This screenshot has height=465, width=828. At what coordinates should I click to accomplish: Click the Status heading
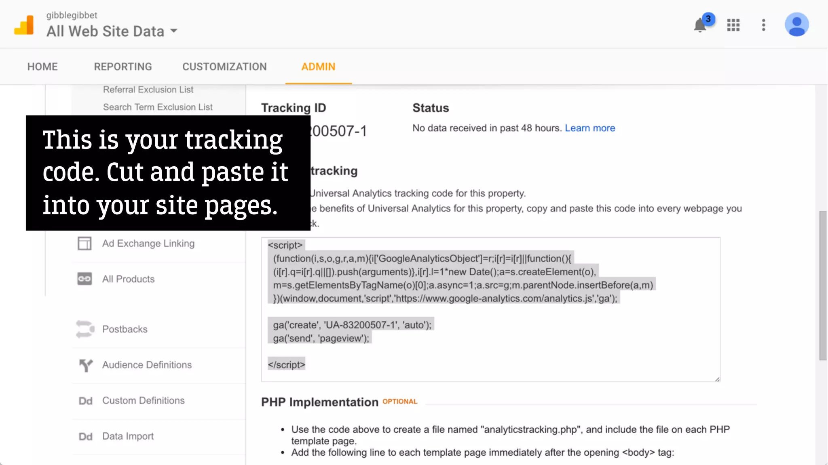tap(431, 108)
